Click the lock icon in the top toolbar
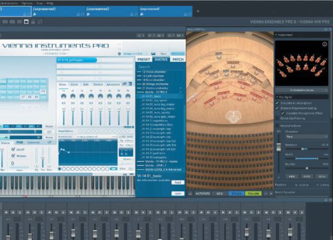 pyautogui.click(x=33, y=22)
